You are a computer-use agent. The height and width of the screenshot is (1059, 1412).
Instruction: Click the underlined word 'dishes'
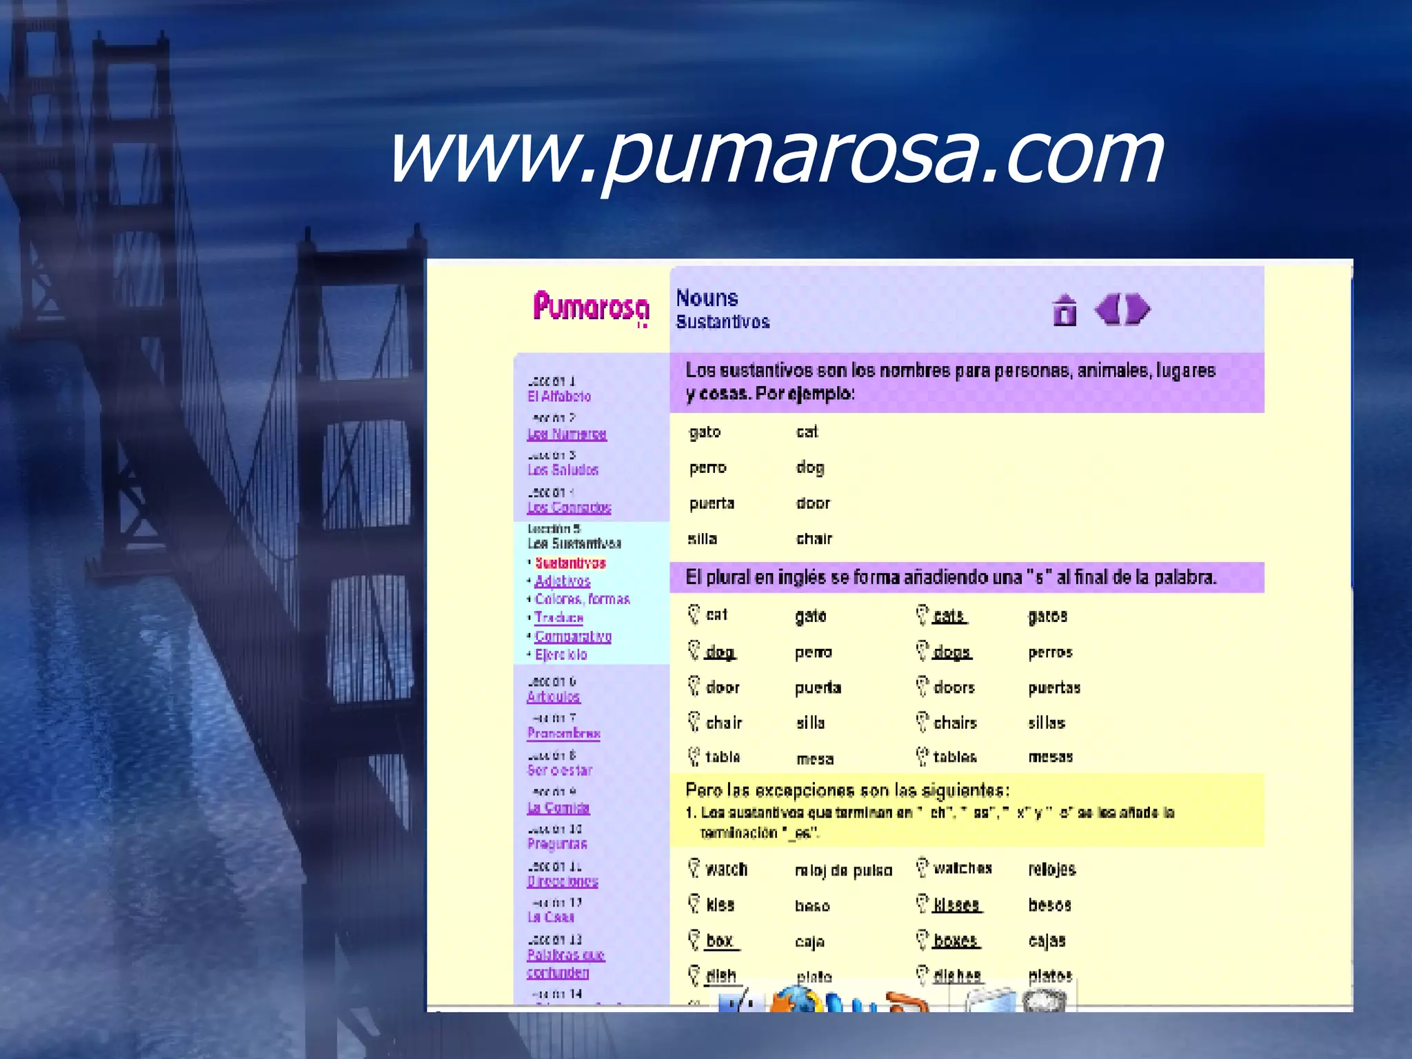[x=958, y=976]
